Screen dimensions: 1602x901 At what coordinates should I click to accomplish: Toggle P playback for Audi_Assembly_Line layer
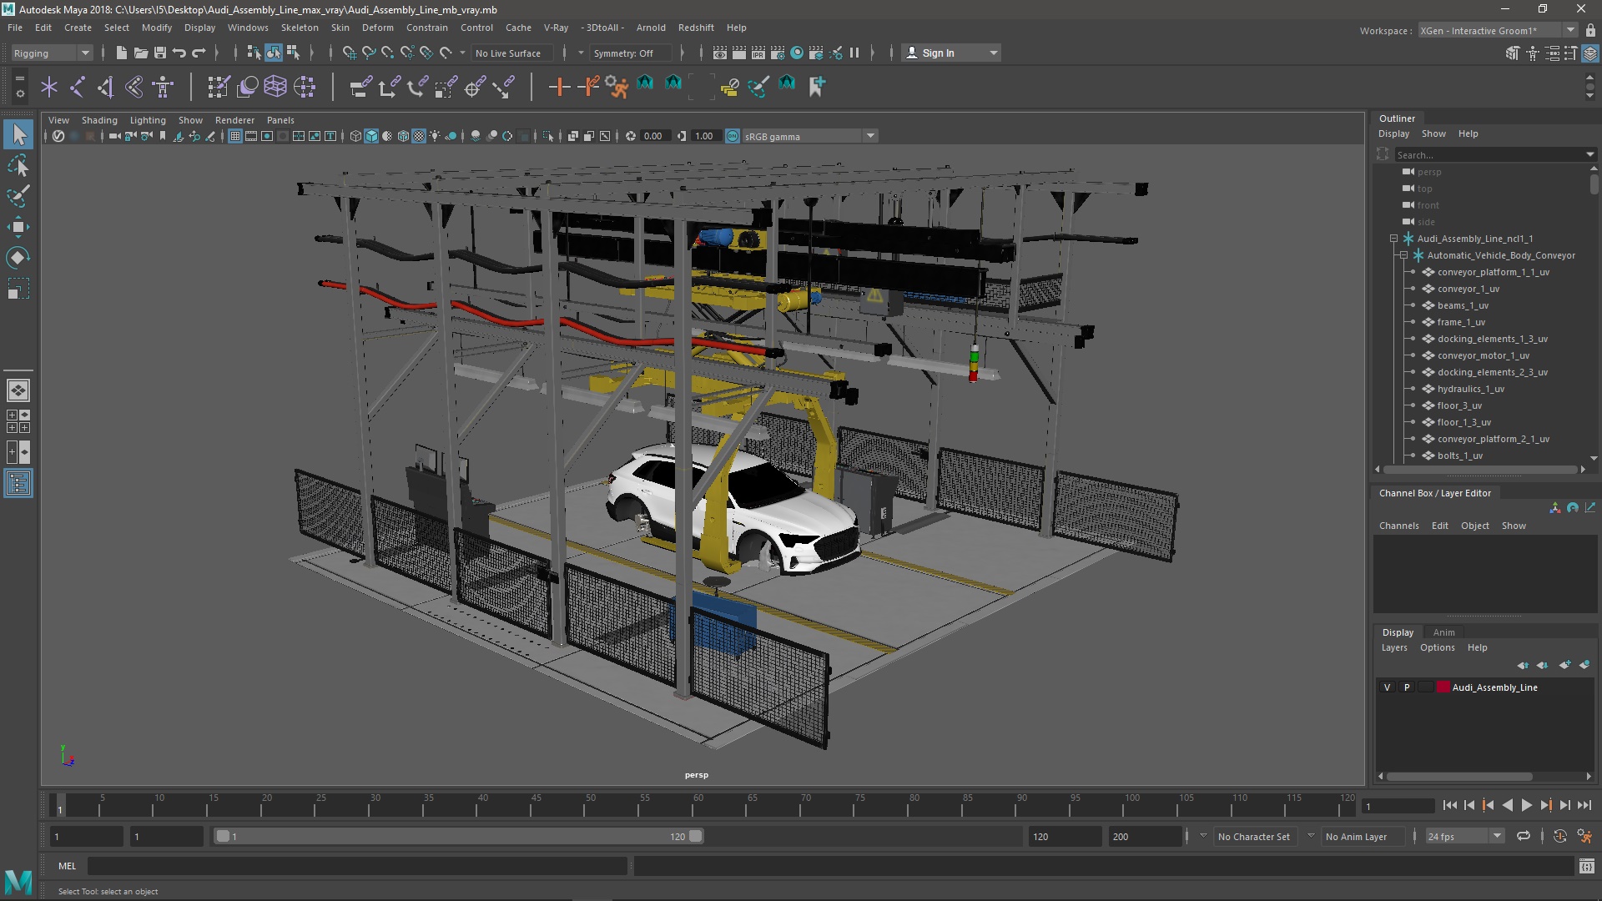click(1407, 687)
